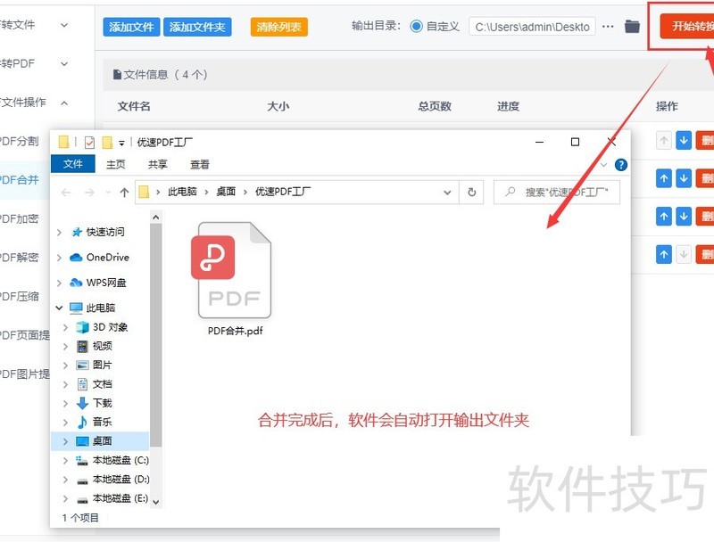Start conversion with the orange 开始转换 button
714x542 pixels.
pyautogui.click(x=687, y=26)
